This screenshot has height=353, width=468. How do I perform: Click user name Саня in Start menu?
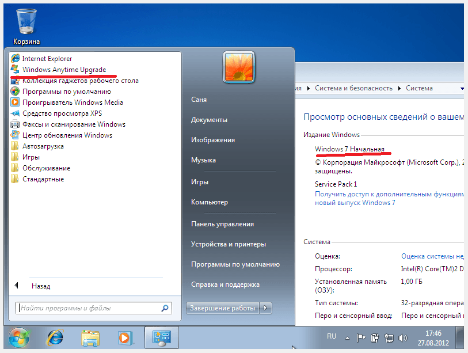click(199, 100)
